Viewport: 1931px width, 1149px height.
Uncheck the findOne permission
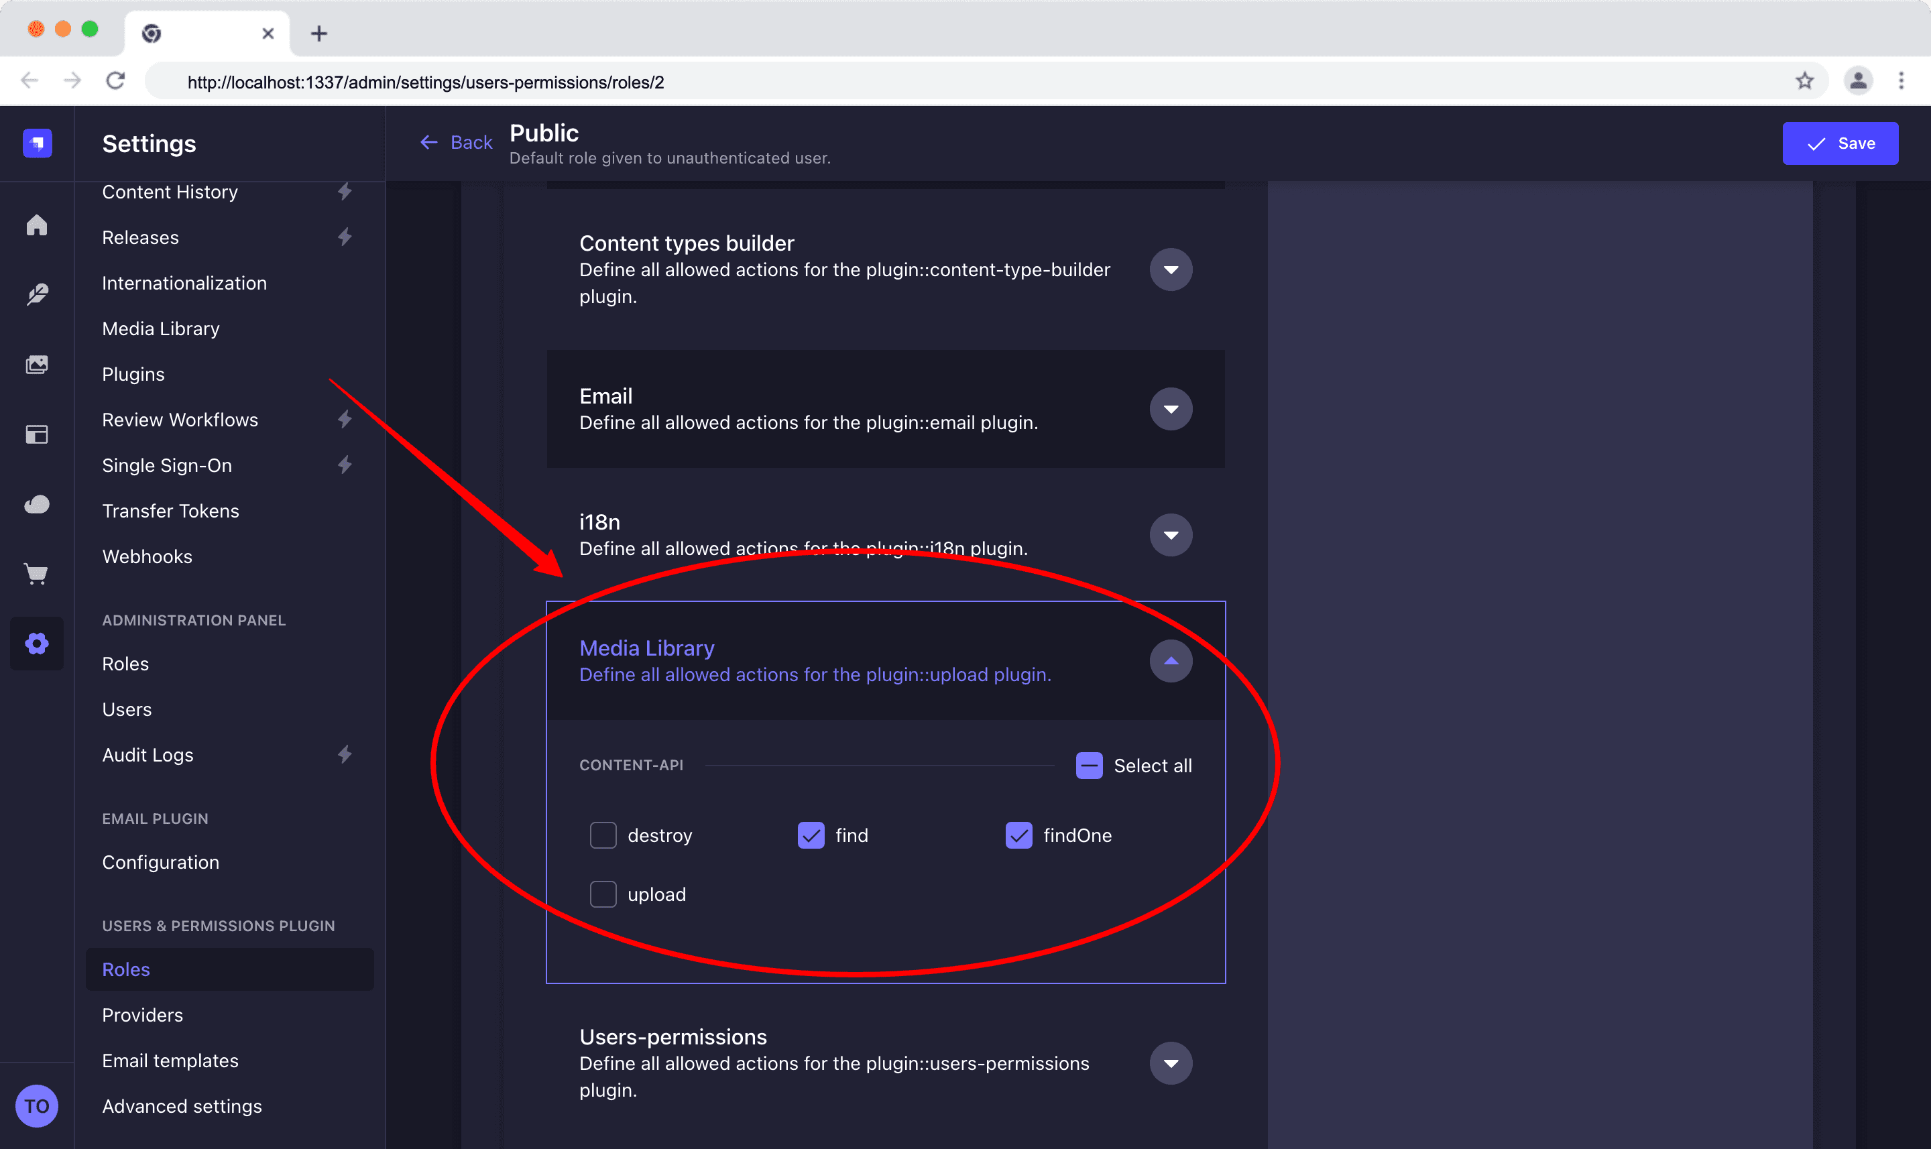pos(1019,835)
